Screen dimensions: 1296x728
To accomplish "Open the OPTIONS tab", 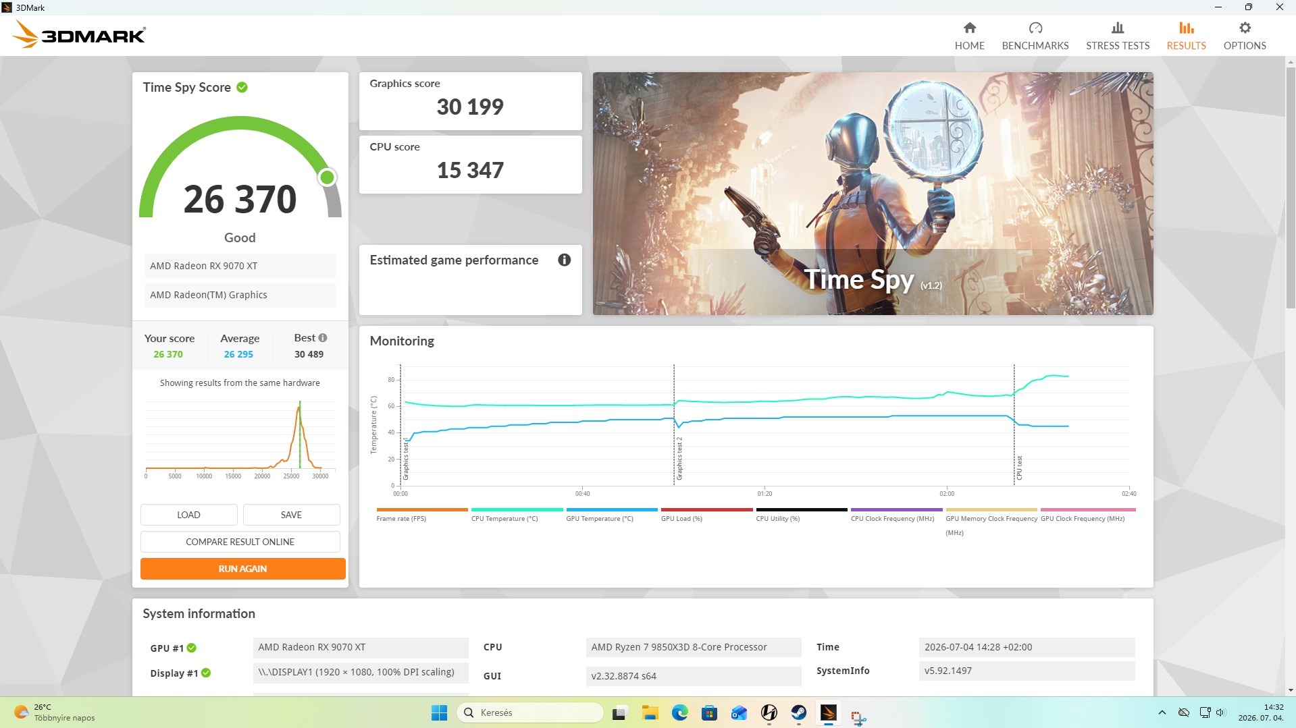I will [1244, 36].
